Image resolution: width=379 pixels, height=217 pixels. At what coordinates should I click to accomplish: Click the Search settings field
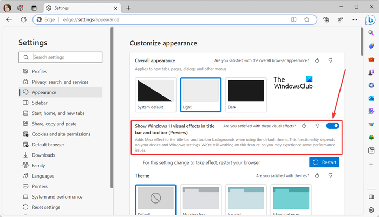click(x=61, y=57)
